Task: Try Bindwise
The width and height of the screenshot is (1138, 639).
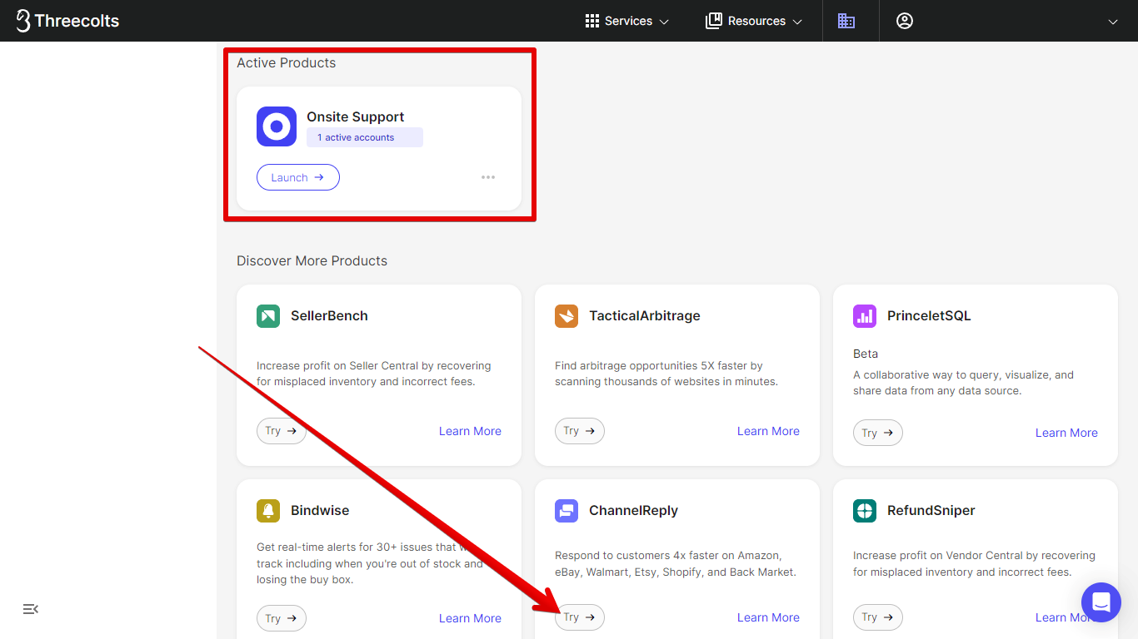Action: click(282, 618)
